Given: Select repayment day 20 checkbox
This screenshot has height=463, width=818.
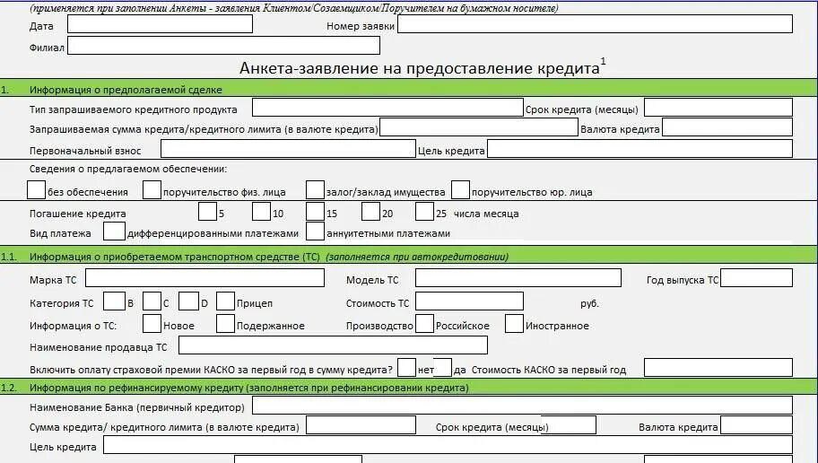Looking at the screenshot, I should [370, 212].
